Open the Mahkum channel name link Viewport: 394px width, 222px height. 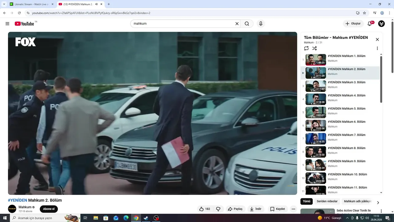pos(25,207)
